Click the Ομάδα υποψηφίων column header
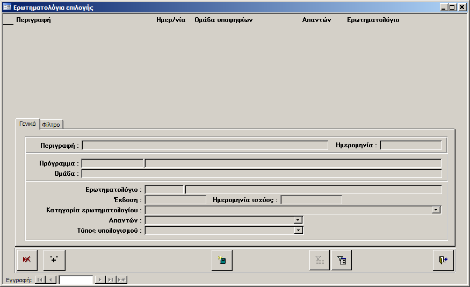The image size is (470, 287). pyautogui.click(x=223, y=20)
